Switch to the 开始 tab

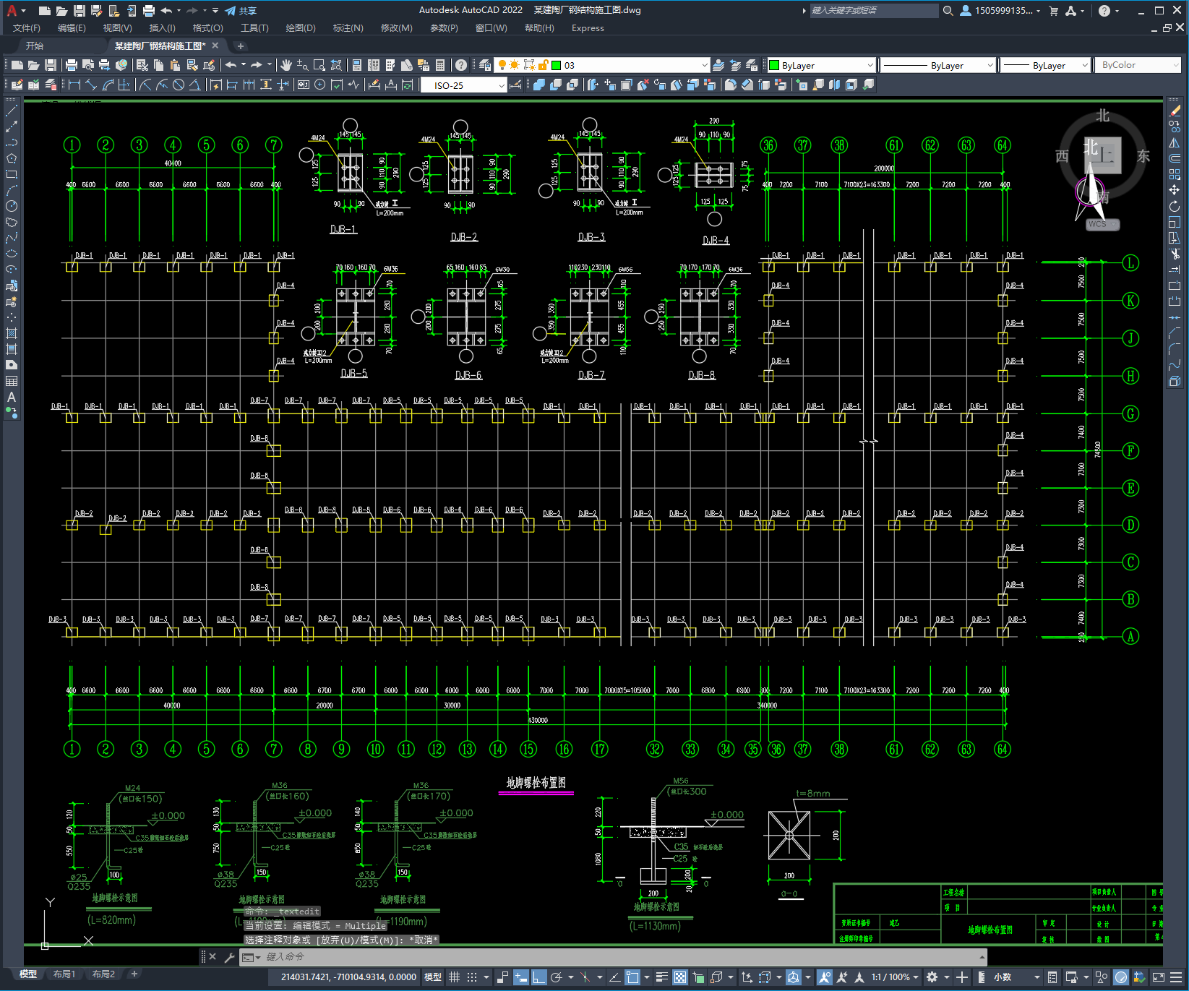[x=35, y=46]
